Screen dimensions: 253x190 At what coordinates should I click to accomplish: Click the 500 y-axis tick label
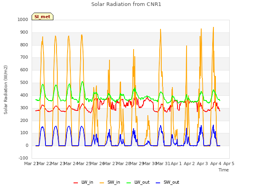coord(24,83)
